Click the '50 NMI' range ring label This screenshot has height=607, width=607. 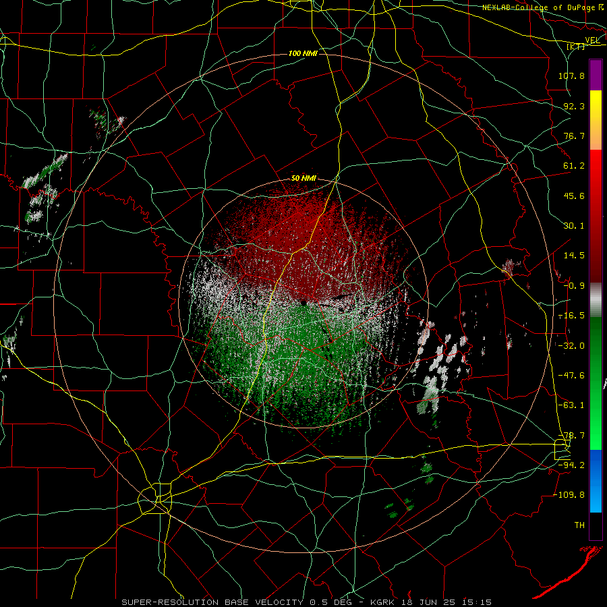(x=303, y=179)
